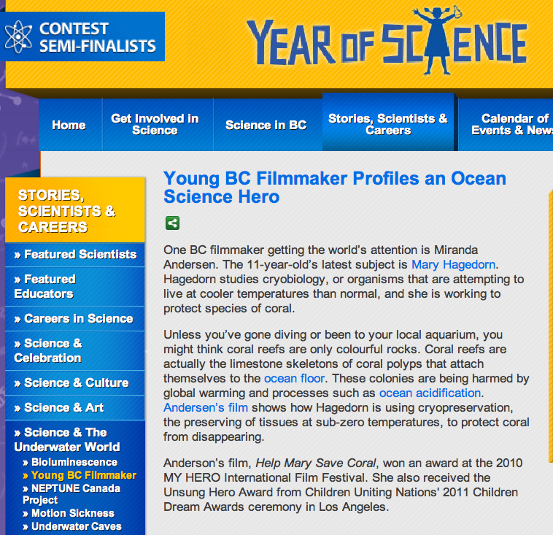Open the Home navigation tab
Viewport: 553px width, 535px height.
pos(69,125)
